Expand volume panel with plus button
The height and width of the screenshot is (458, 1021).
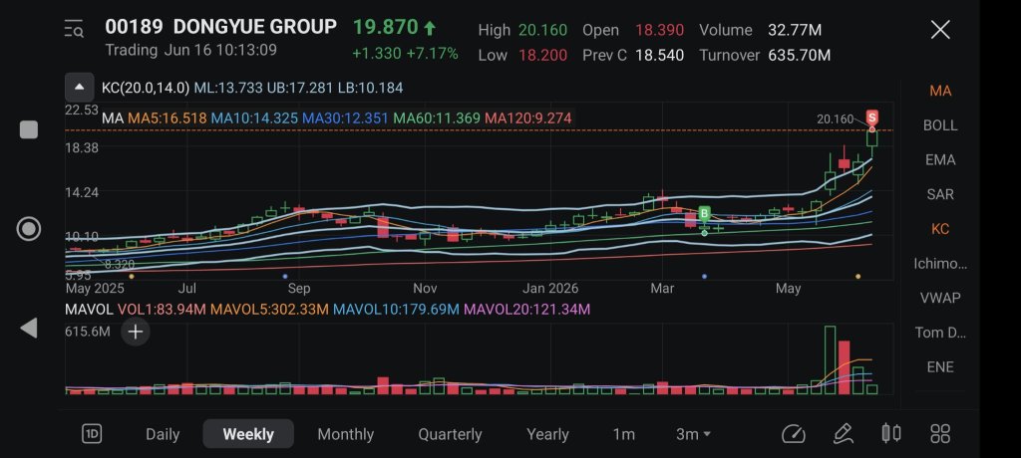[x=135, y=332]
